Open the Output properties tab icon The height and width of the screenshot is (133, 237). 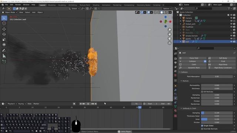pyautogui.click(x=175, y=63)
